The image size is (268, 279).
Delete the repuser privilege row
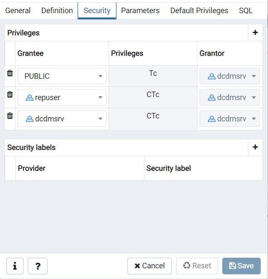point(10,94)
